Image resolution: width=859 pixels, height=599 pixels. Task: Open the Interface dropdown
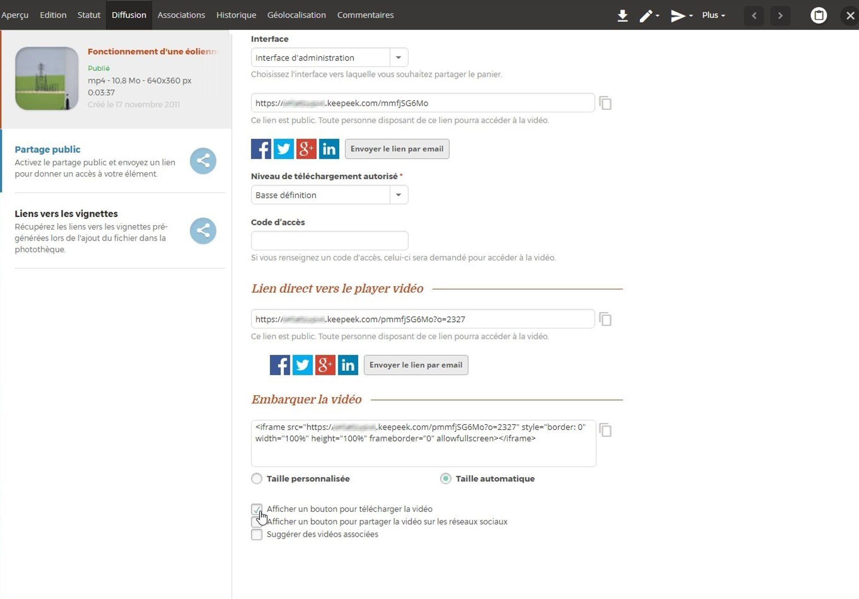point(329,58)
